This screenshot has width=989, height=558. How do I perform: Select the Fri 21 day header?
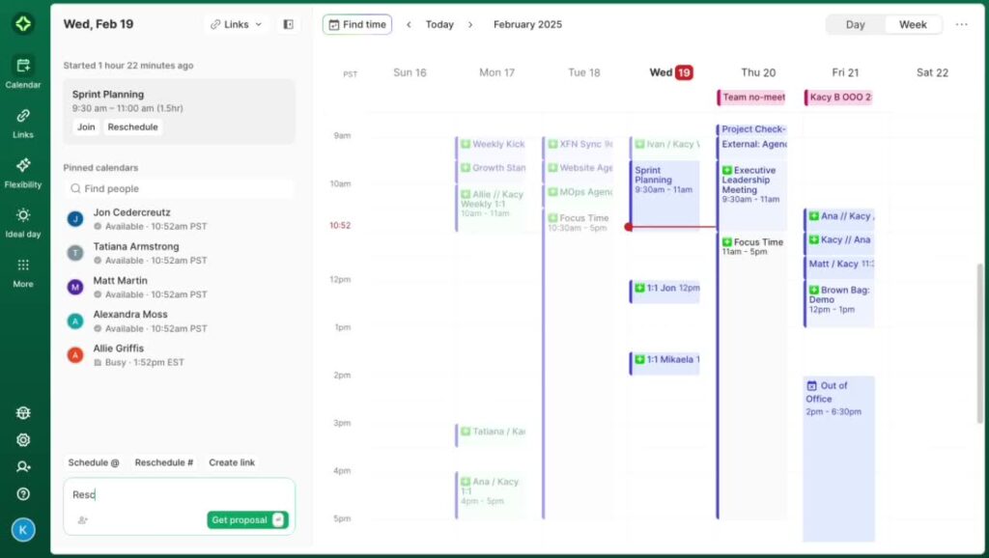tap(845, 72)
